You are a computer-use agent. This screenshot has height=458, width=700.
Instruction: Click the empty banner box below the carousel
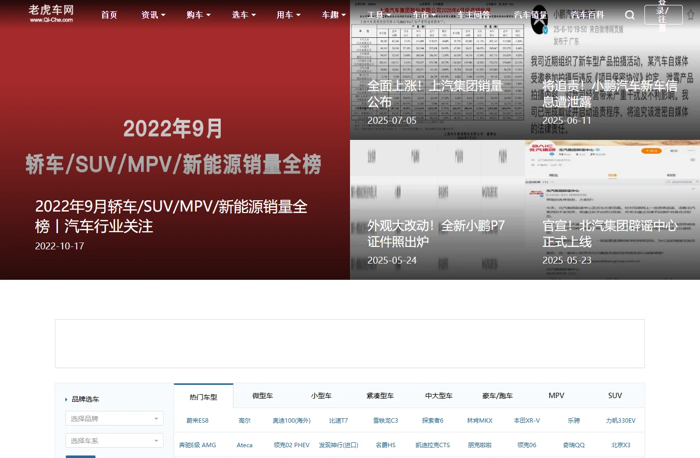click(350, 344)
